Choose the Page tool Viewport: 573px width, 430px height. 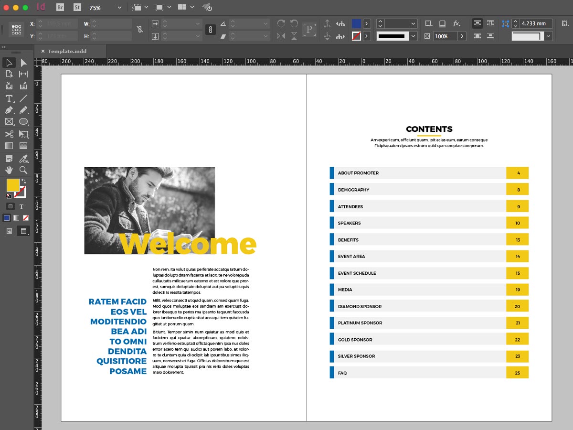[9, 74]
